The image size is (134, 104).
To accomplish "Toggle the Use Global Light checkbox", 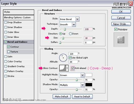I will tap(70, 58).
